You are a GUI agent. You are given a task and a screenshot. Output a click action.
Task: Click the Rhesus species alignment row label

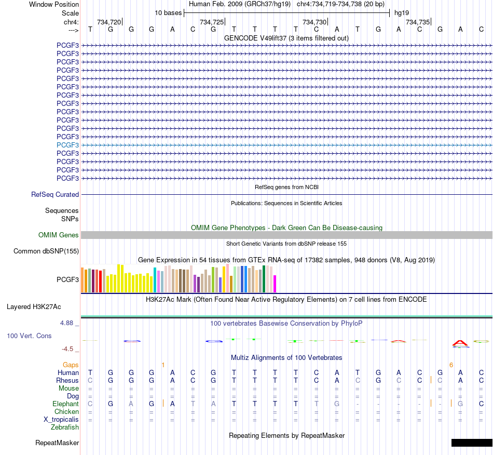(67, 380)
